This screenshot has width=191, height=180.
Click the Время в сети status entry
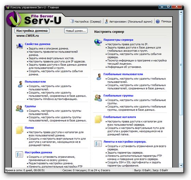[25, 170]
